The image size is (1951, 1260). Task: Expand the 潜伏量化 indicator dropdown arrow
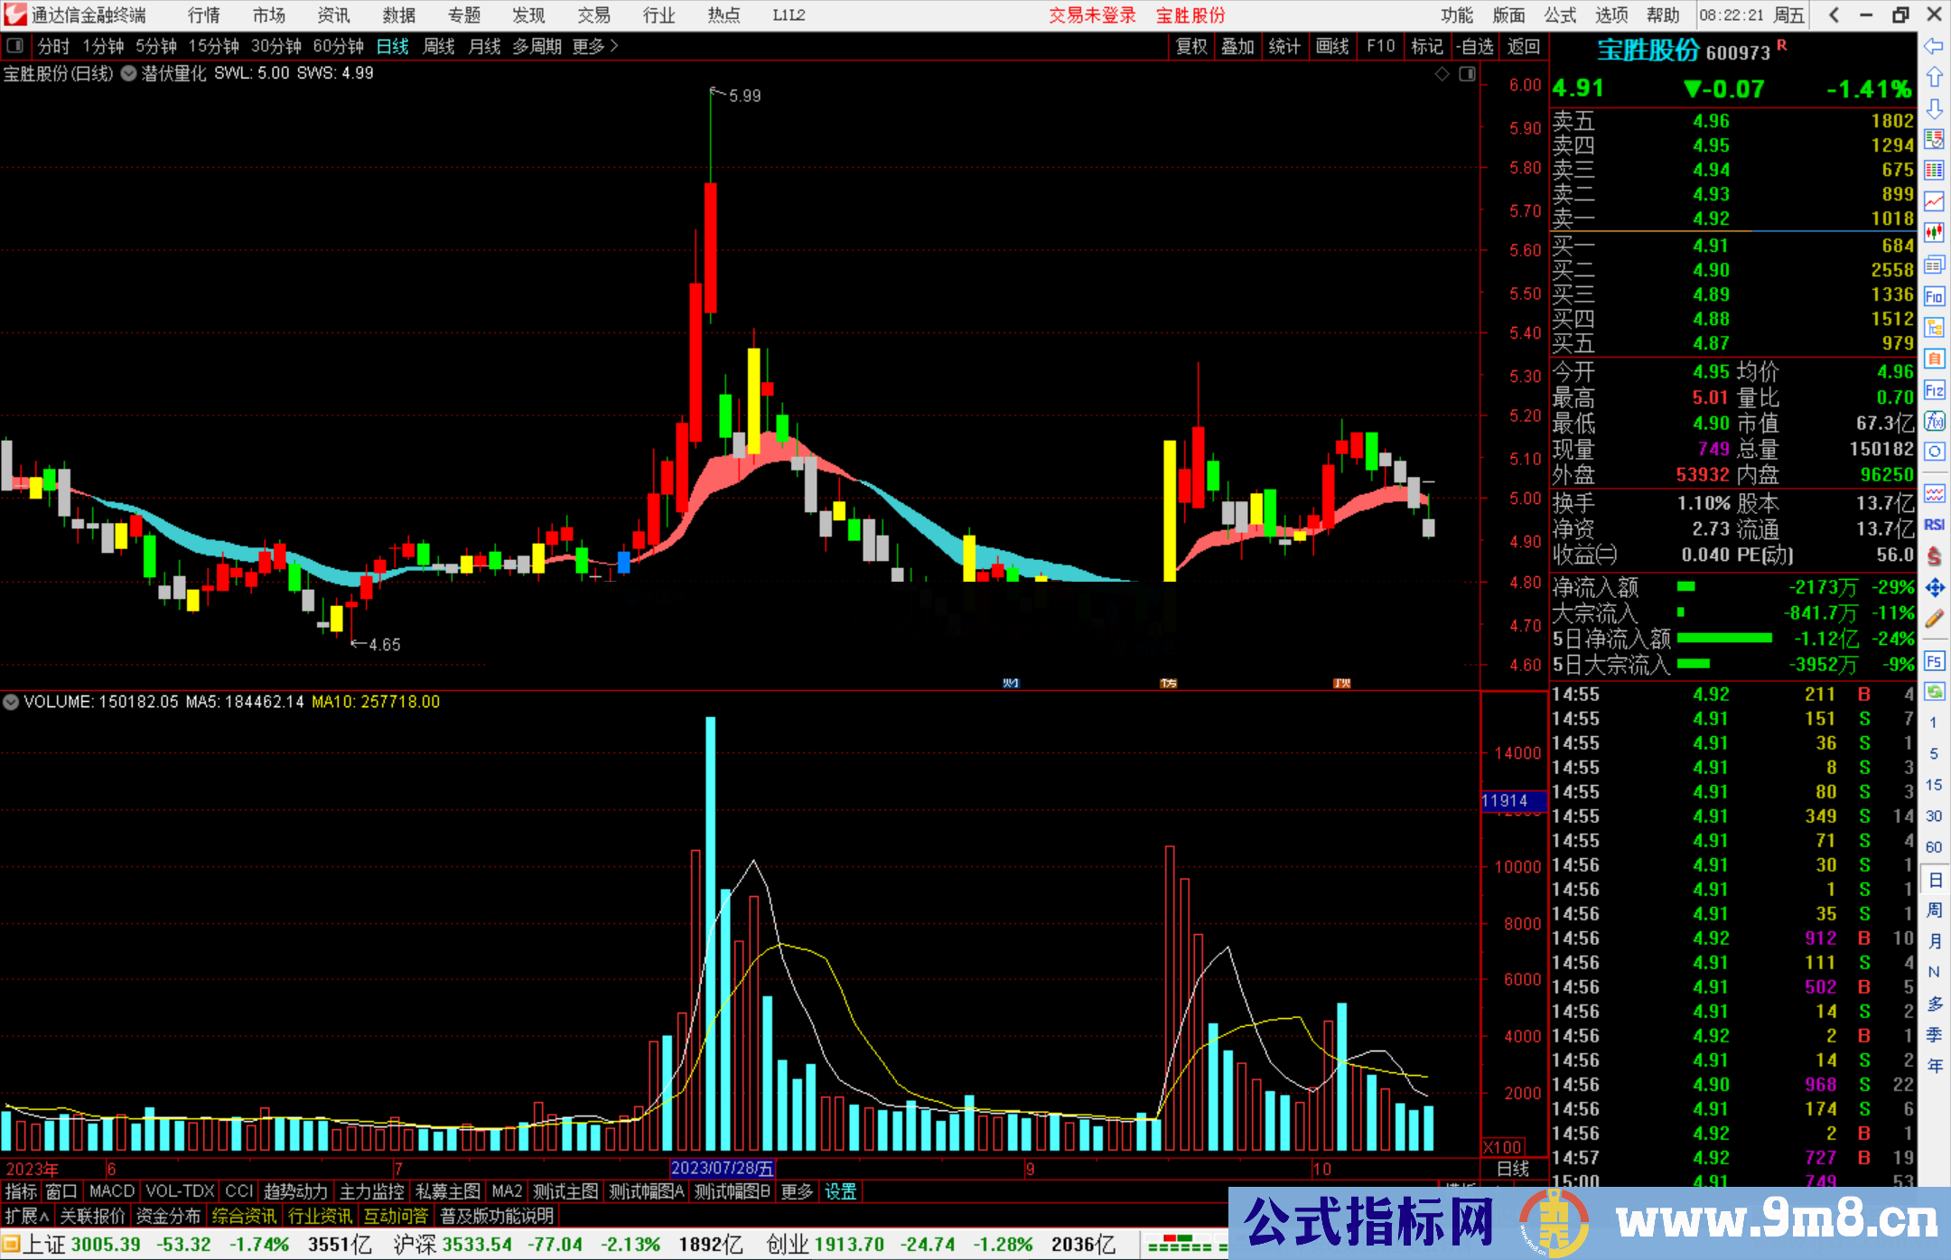pyautogui.click(x=129, y=73)
